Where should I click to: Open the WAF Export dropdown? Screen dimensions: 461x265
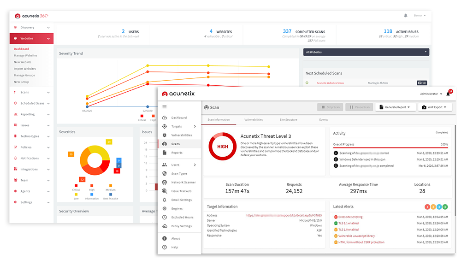point(435,107)
